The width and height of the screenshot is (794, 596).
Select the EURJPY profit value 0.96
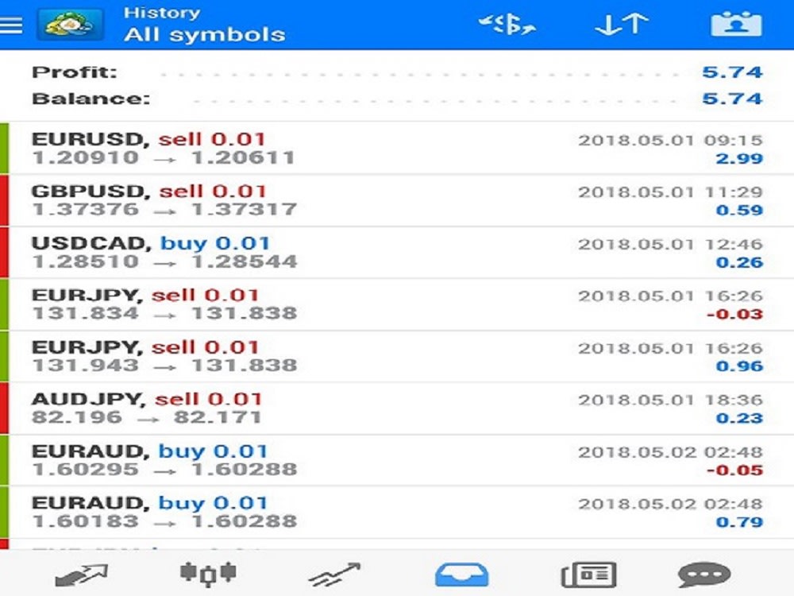pyautogui.click(x=739, y=366)
